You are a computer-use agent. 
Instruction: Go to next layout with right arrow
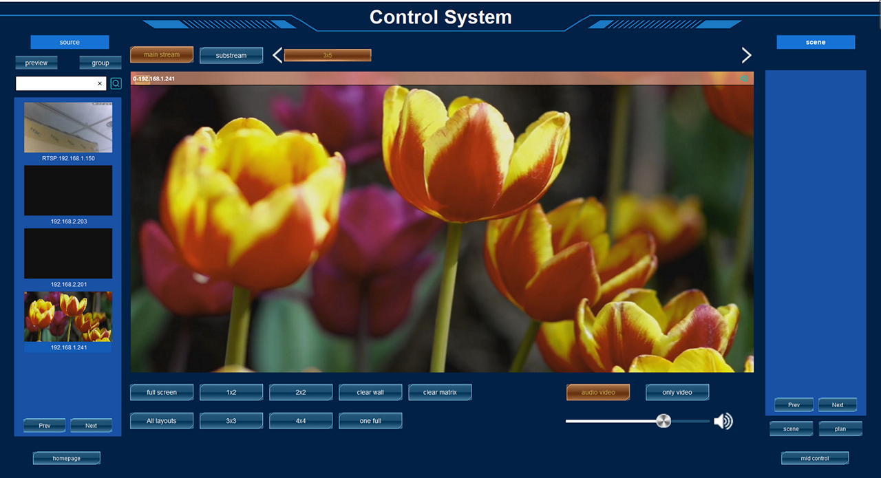[x=746, y=55]
